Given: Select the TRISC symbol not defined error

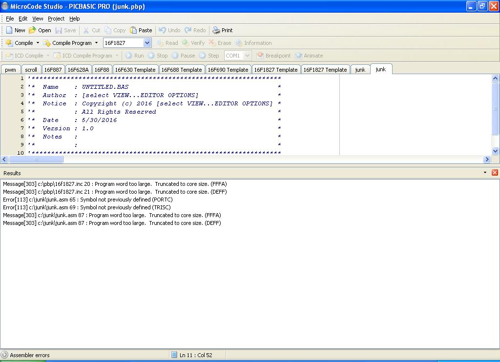Looking at the screenshot, I should [x=88, y=207].
